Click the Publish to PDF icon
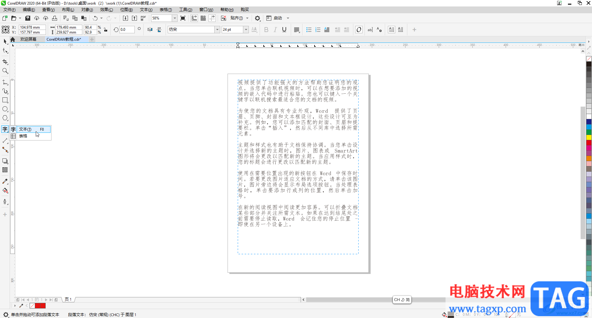 click(143, 18)
